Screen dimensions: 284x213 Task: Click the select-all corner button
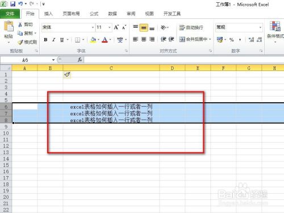[6, 68]
